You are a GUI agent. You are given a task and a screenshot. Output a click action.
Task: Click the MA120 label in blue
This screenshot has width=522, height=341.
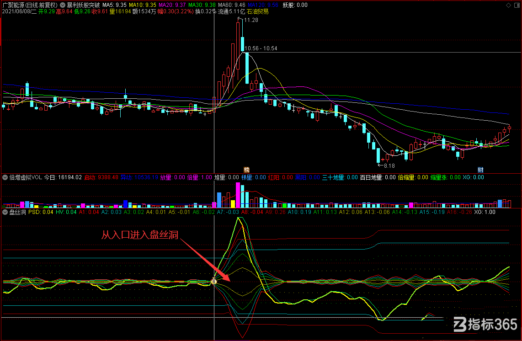(263, 5)
